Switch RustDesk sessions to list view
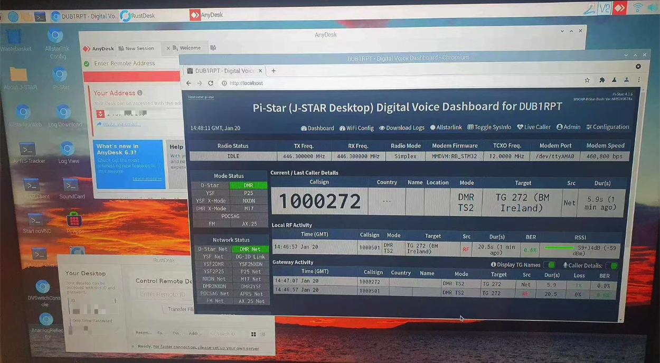 click(263, 334)
